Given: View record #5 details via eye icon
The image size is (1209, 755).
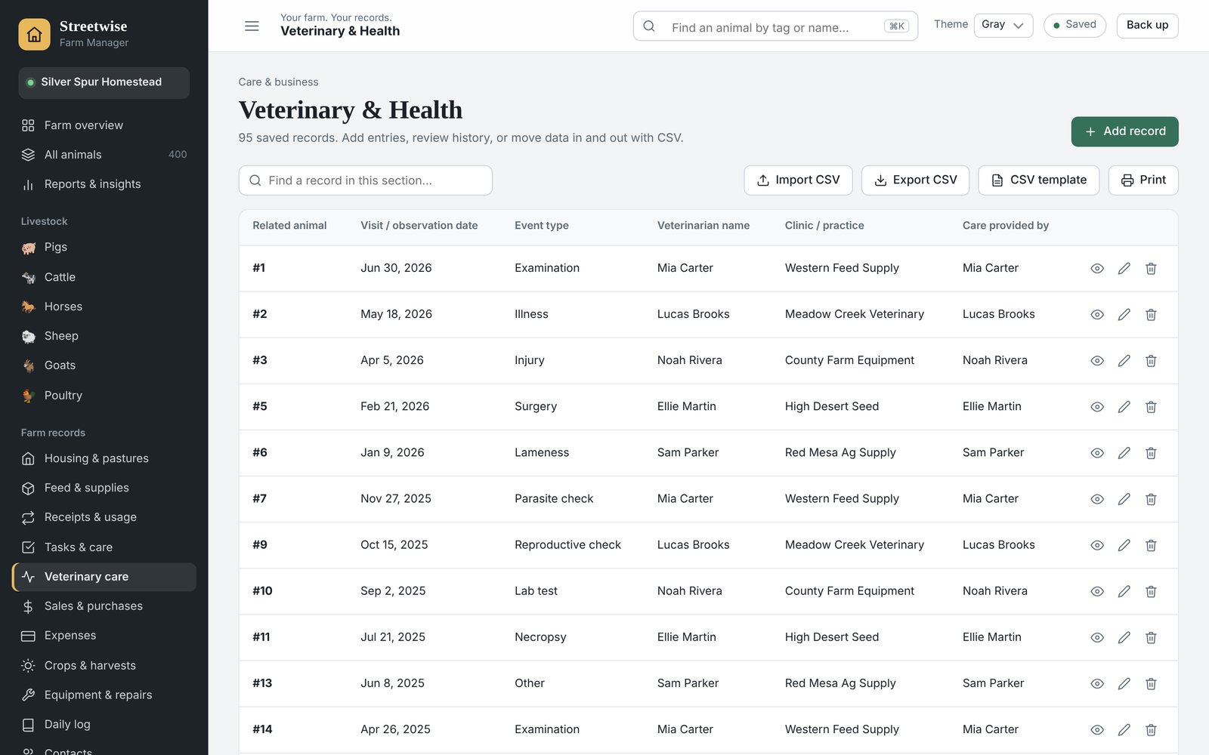Looking at the screenshot, I should 1097,406.
